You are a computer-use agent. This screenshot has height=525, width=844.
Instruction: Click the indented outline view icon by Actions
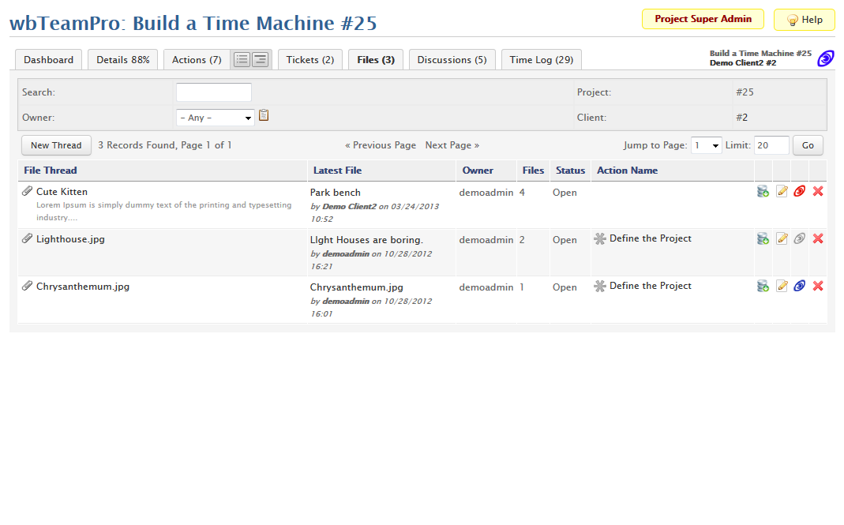[260, 59]
